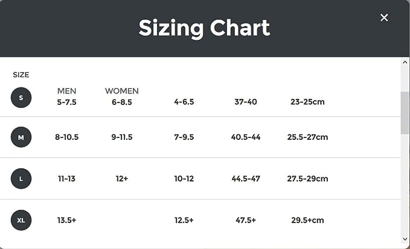Choose the L size badge

[x=21, y=178]
